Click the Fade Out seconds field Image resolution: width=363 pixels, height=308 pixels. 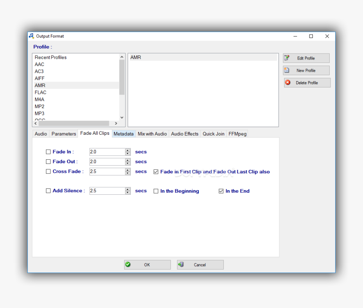(107, 161)
